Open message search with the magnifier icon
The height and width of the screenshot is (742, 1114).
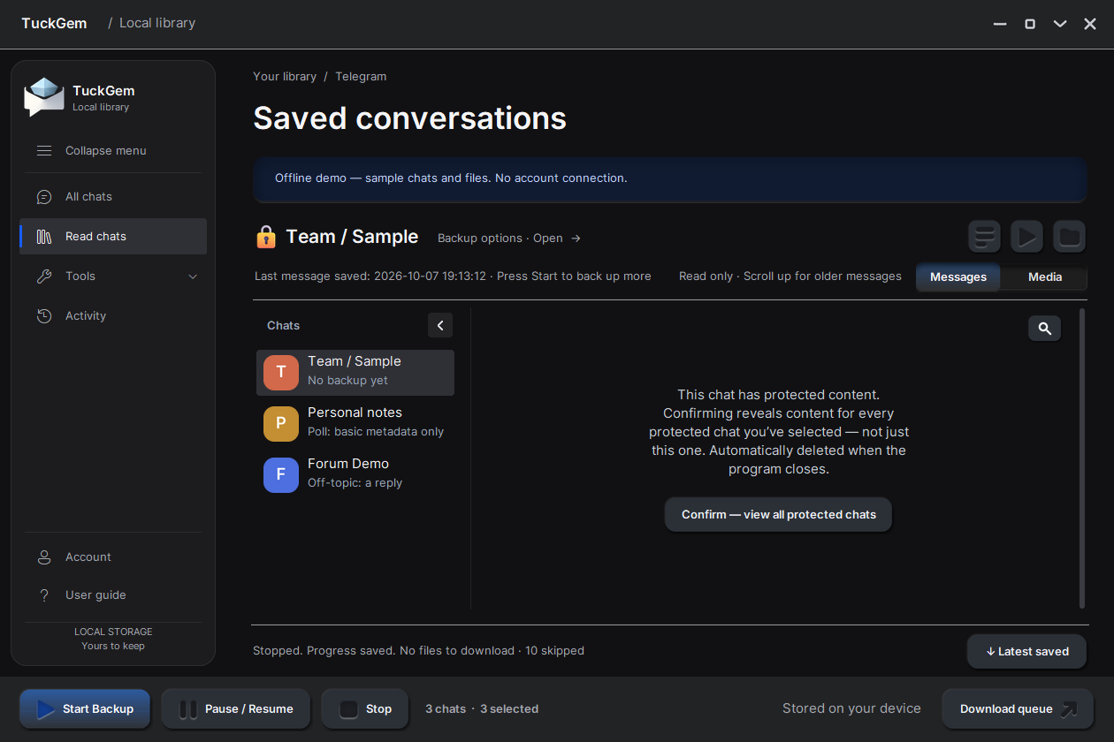[1044, 329]
